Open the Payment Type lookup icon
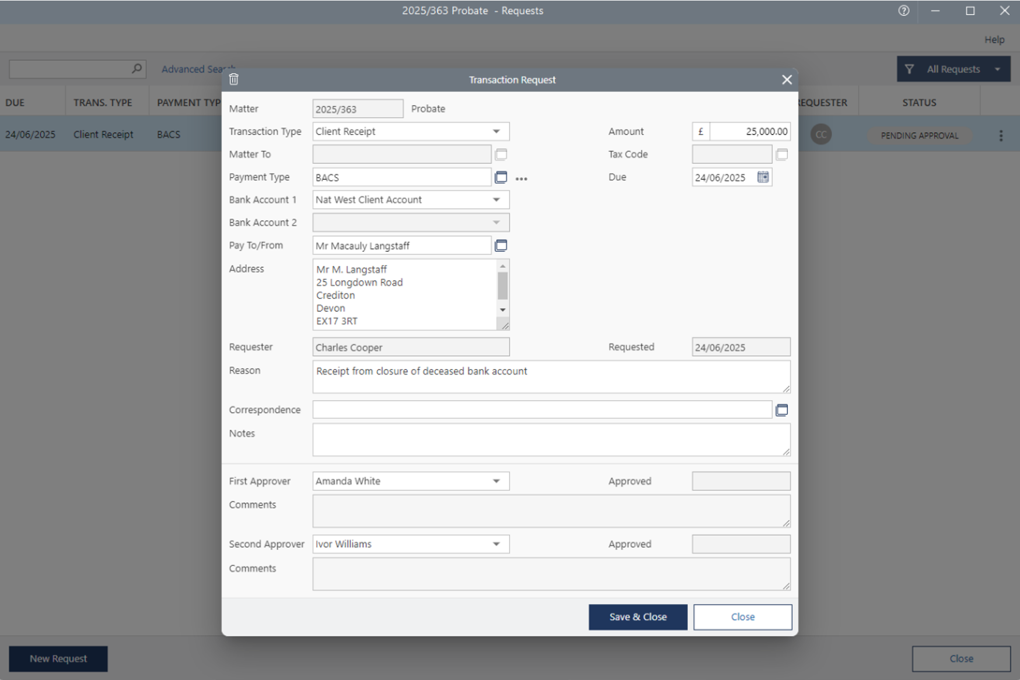This screenshot has width=1020, height=680. coord(501,177)
